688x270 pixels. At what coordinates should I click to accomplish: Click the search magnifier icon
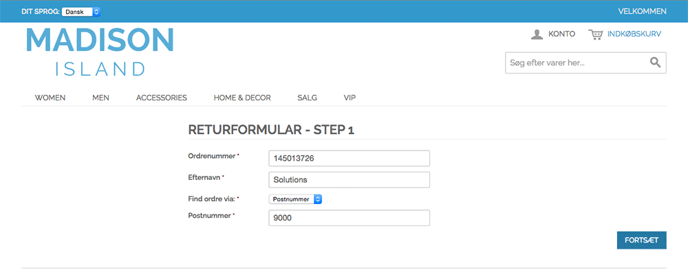[655, 63]
